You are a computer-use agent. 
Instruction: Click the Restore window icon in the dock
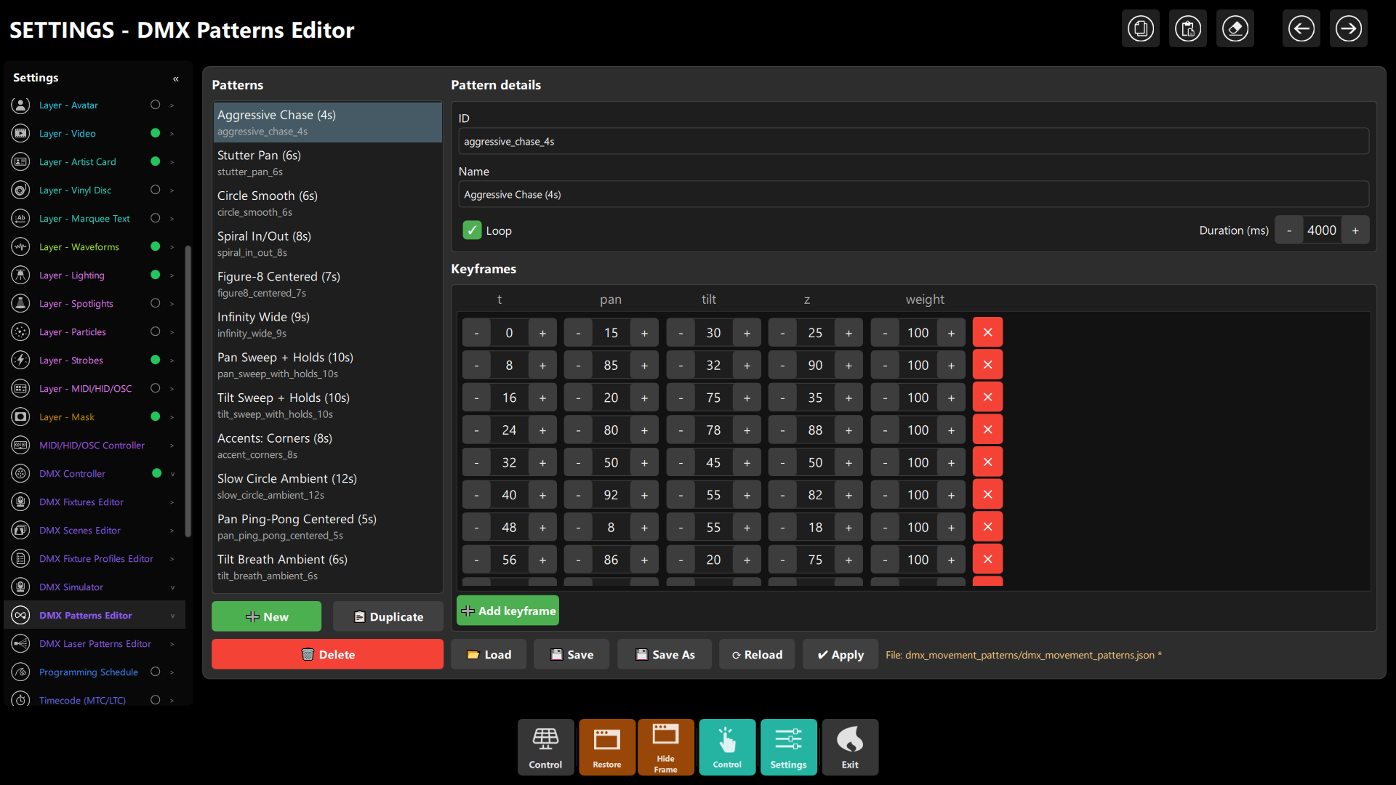[606, 747]
